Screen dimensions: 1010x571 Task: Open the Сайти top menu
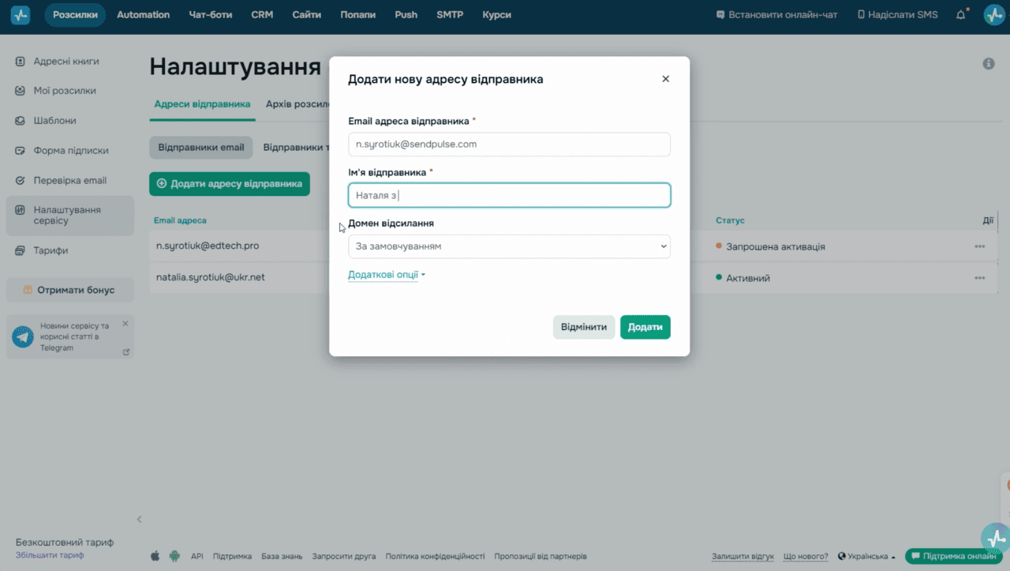(306, 15)
